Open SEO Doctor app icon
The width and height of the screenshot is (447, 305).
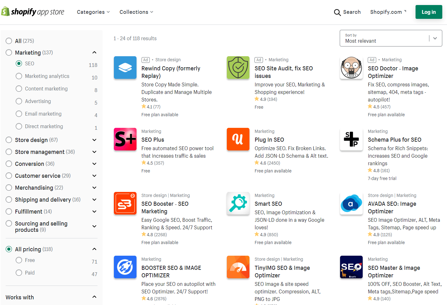351,68
